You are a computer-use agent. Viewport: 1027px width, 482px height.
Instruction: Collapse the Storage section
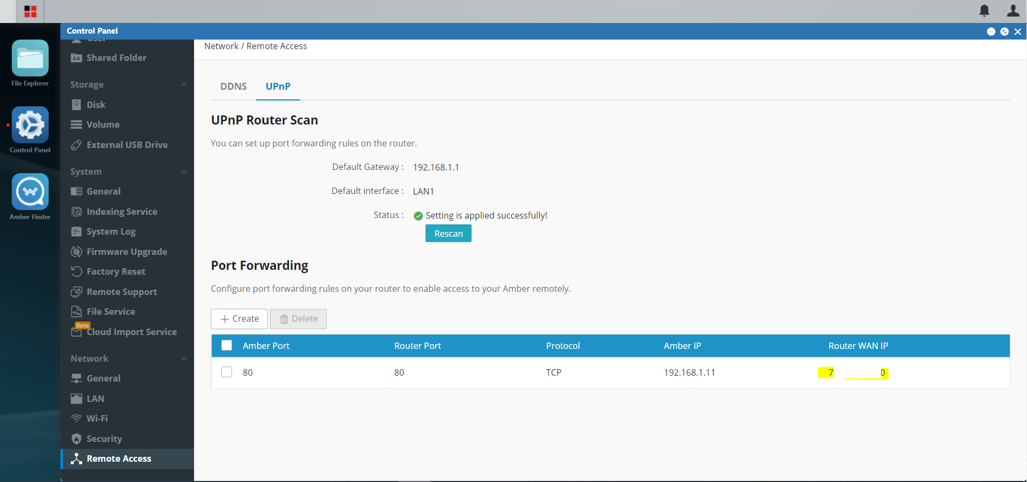[184, 84]
